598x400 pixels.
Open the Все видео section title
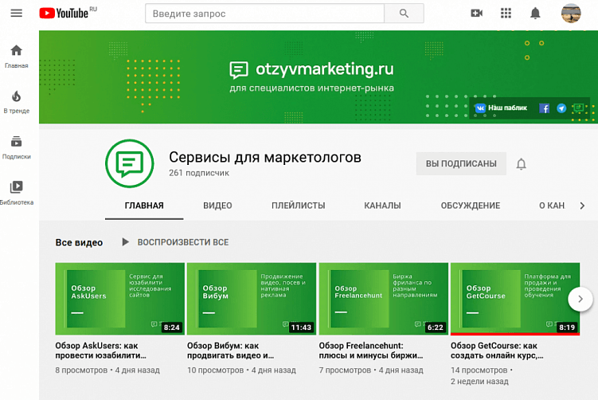pyautogui.click(x=79, y=243)
